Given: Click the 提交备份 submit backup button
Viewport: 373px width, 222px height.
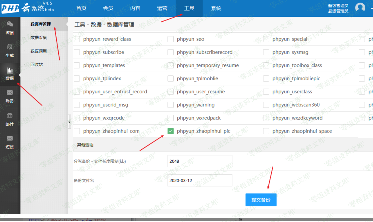Looking at the screenshot, I should (x=261, y=200).
